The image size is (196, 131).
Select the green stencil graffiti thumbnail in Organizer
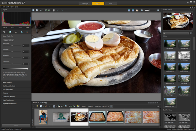[x=62, y=117]
